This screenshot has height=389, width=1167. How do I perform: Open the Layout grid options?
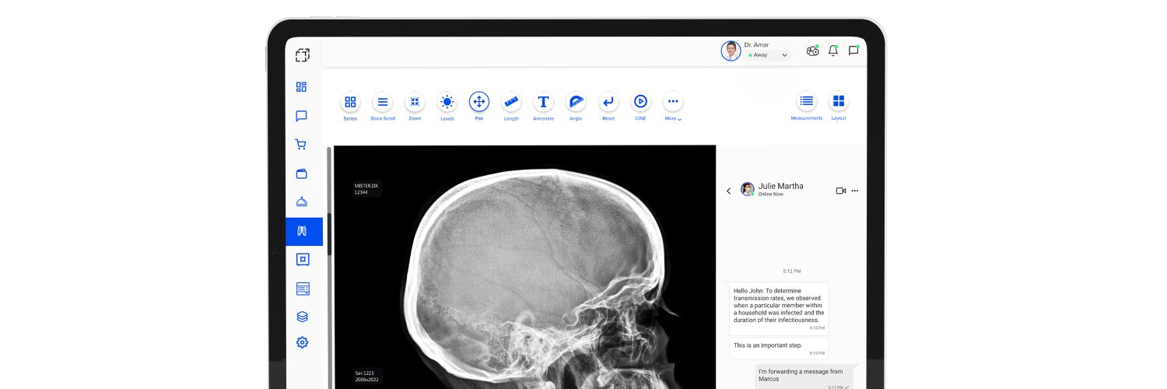(839, 101)
